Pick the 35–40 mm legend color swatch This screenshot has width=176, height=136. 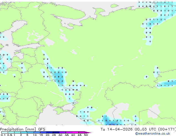point(69,132)
